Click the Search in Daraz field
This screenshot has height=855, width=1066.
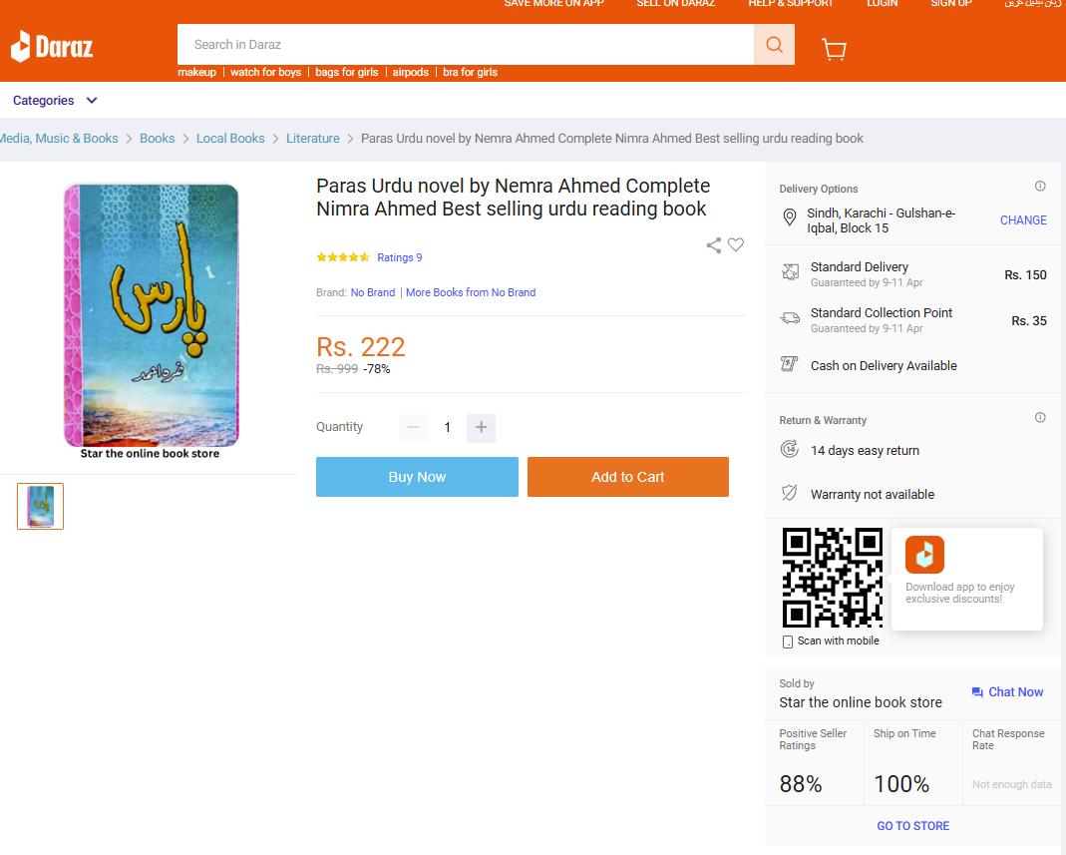point(466,45)
